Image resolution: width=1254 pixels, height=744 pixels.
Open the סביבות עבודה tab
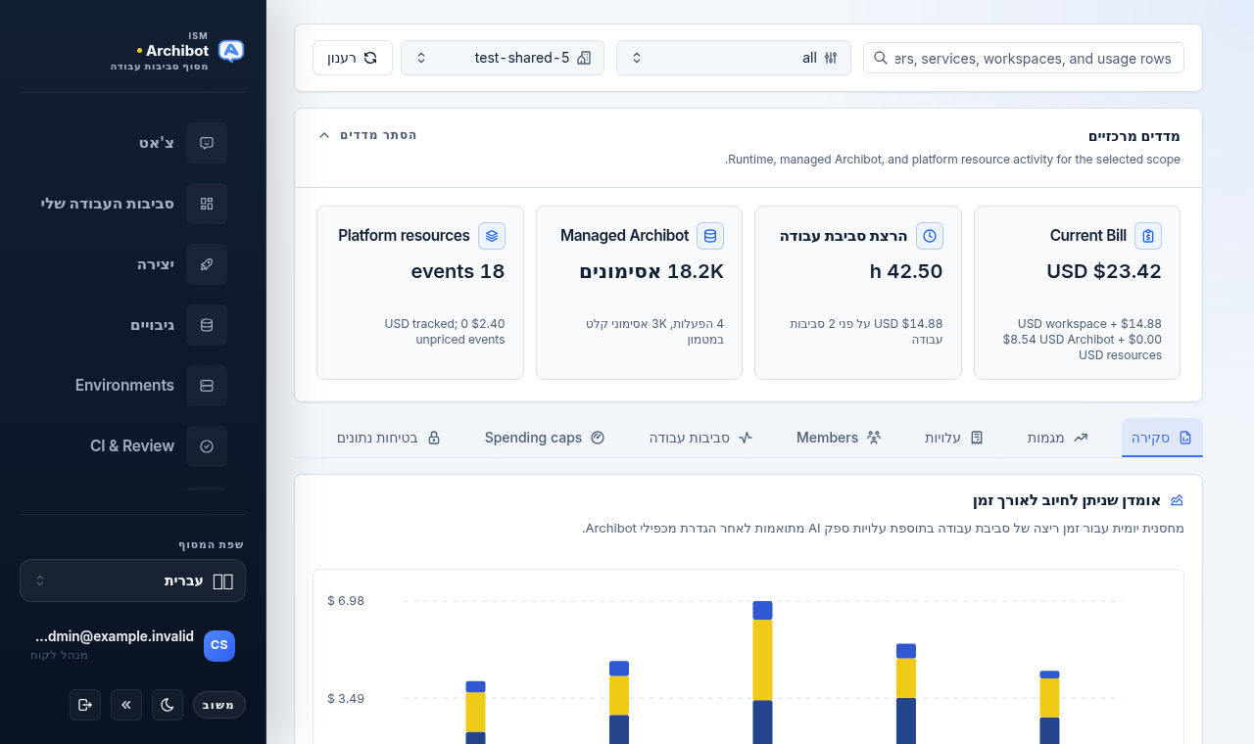coord(701,438)
